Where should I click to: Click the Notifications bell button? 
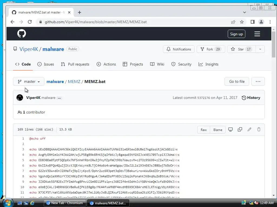point(179,49)
